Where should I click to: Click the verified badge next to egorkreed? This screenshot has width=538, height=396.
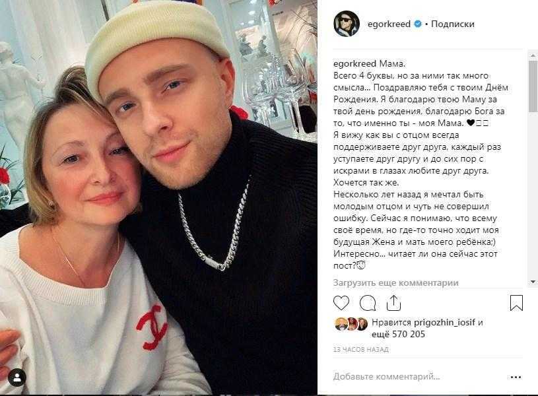(418, 24)
